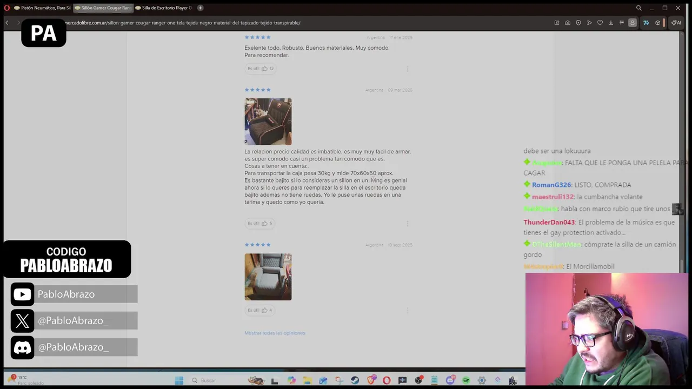Open the extensions cube icon
The width and height of the screenshot is (692, 389).
(x=657, y=23)
